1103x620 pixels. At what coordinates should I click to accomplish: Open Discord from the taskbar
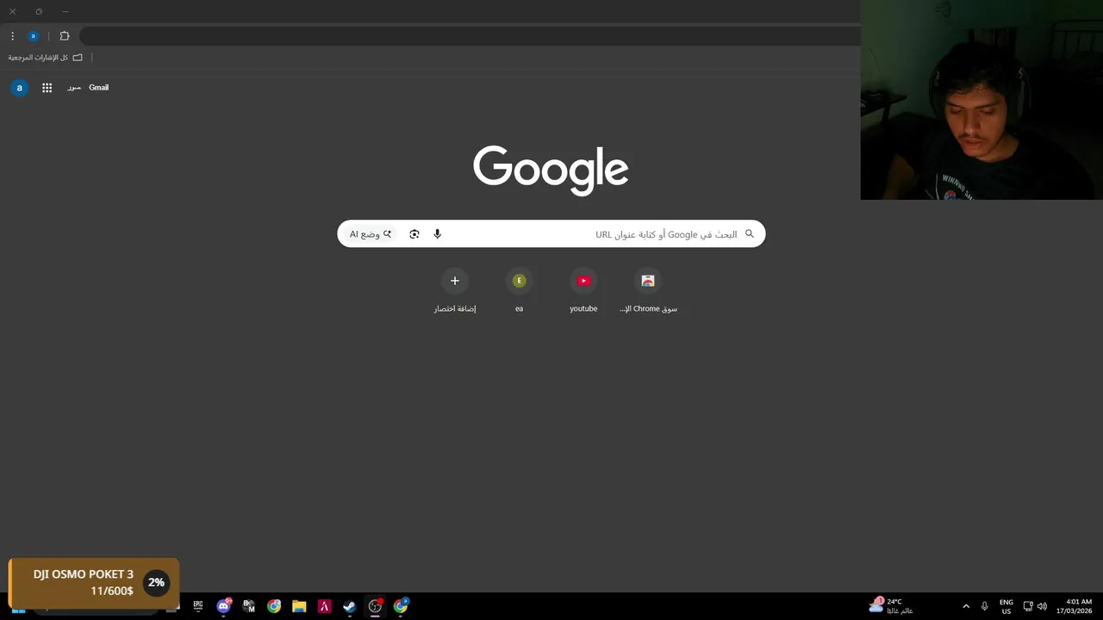(224, 606)
